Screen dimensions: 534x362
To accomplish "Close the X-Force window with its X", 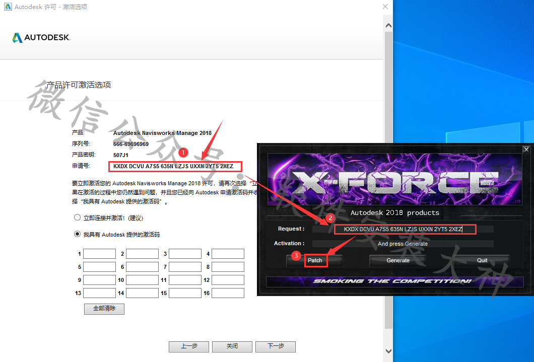I will pos(526,149).
